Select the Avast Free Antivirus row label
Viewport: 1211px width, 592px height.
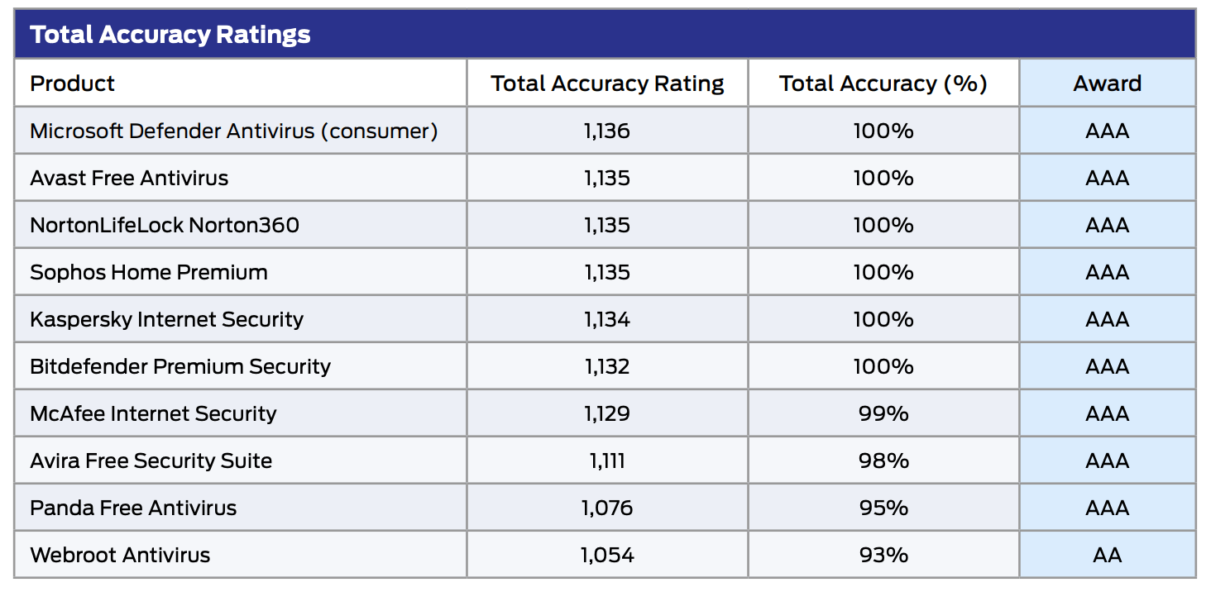pyautogui.click(x=129, y=178)
